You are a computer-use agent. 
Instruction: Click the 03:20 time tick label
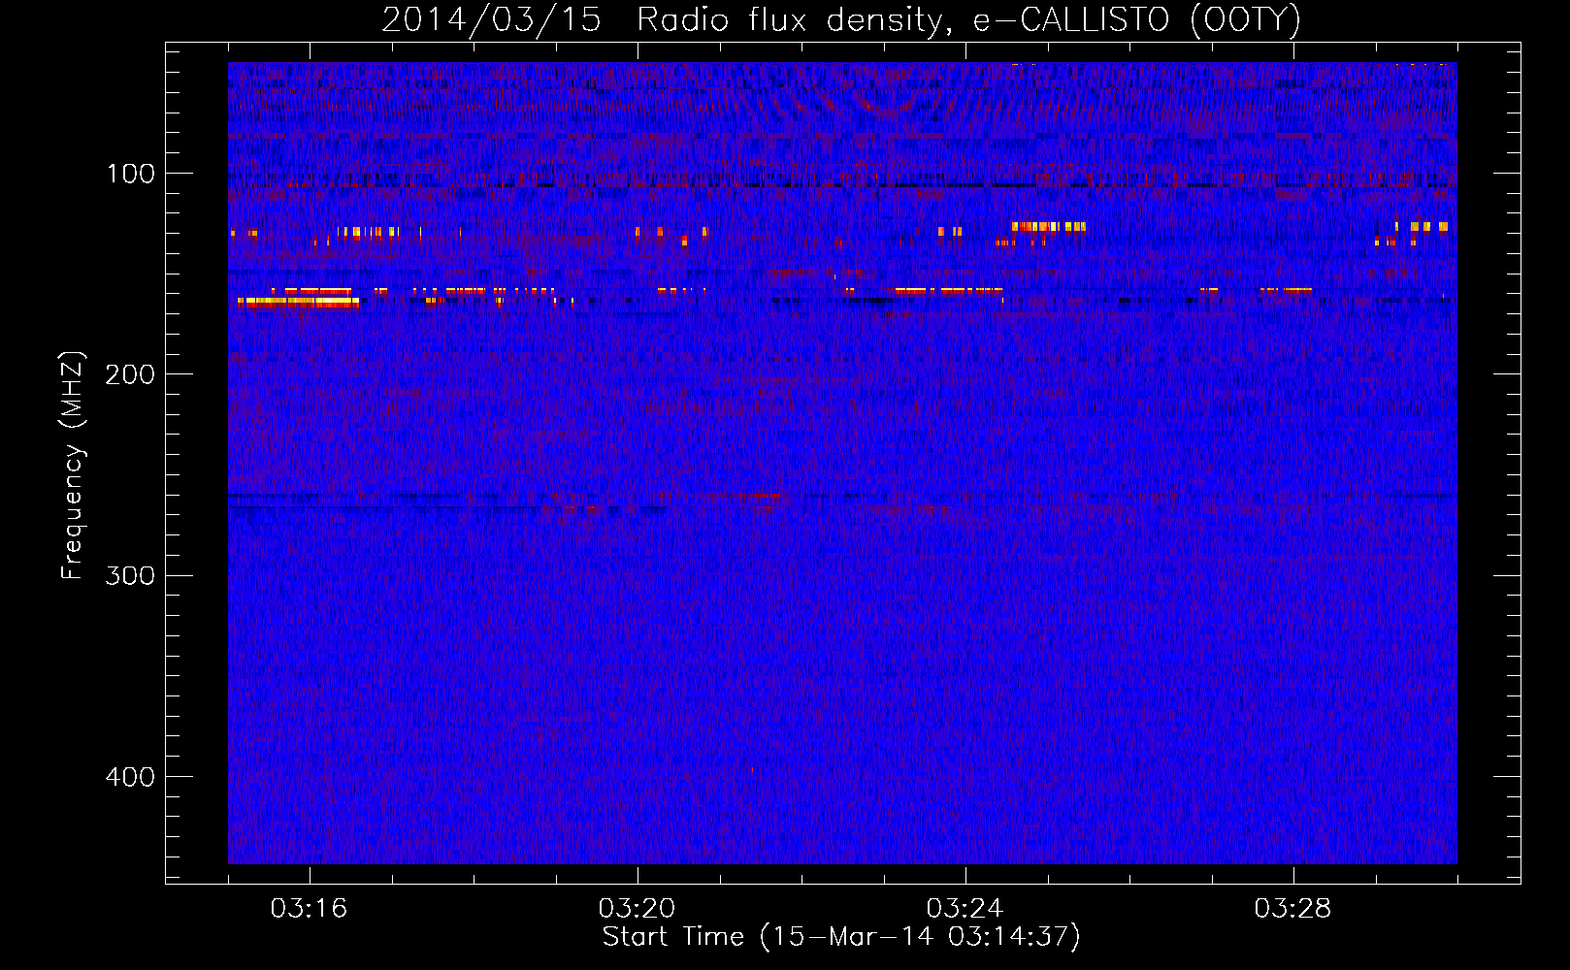(x=638, y=908)
